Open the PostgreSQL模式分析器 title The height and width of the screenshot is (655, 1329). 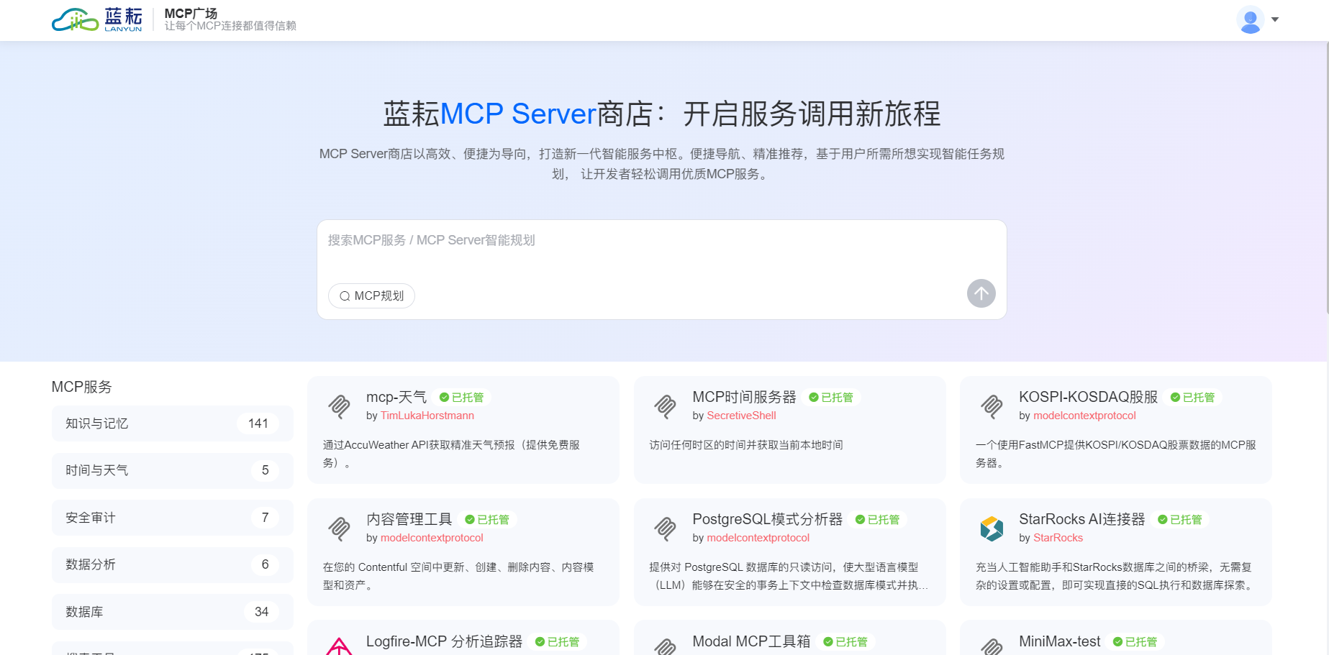(767, 519)
